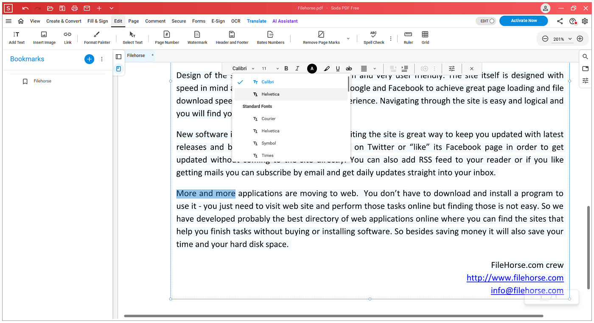Create new document with the plus icon
Screen dimensions: 594x323
point(99,8)
